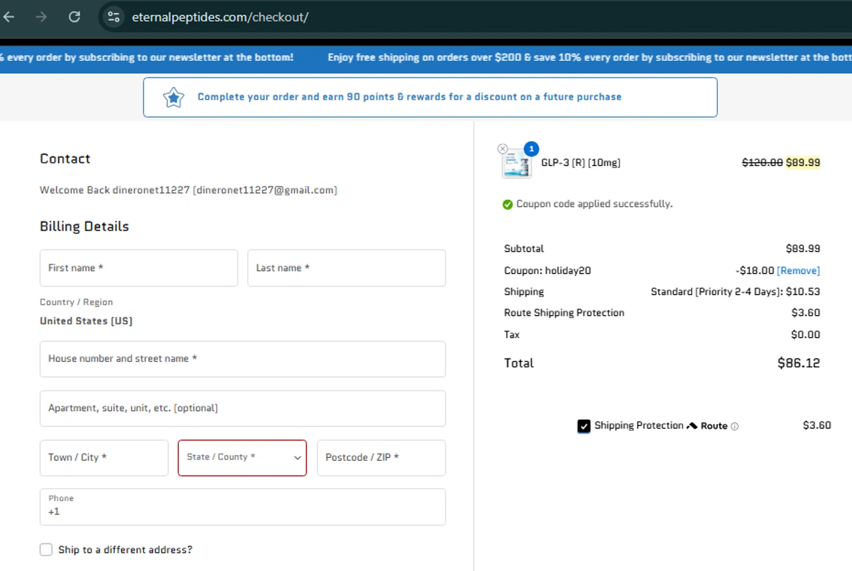Click the star rewards icon in banner
Image resolution: width=852 pixels, height=571 pixels.
(174, 98)
